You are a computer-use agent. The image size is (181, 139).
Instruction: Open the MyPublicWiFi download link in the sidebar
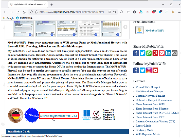click(x=154, y=31)
